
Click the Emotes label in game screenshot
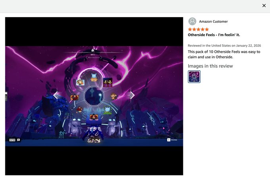pyautogui.click(x=174, y=140)
